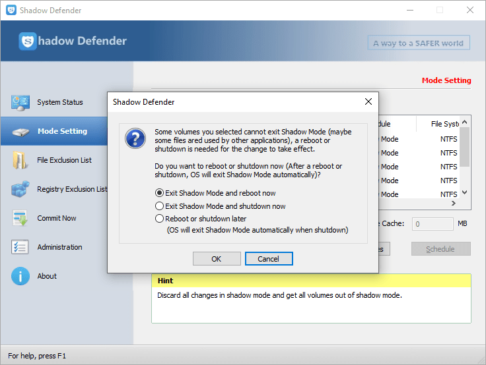Open Administration checklist icon
Screen dimensions: 486x365
tap(20, 247)
